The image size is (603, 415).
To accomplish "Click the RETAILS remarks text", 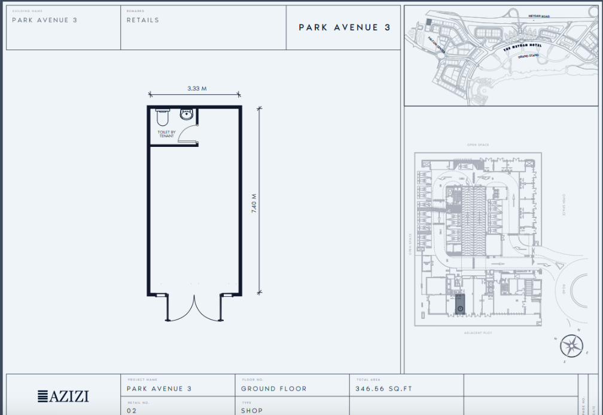I will (143, 20).
